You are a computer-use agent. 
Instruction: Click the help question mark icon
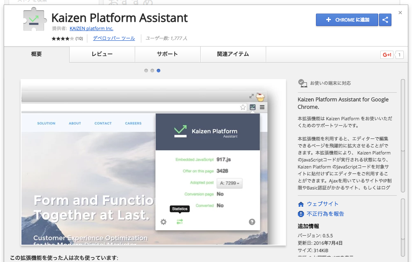pyautogui.click(x=252, y=222)
